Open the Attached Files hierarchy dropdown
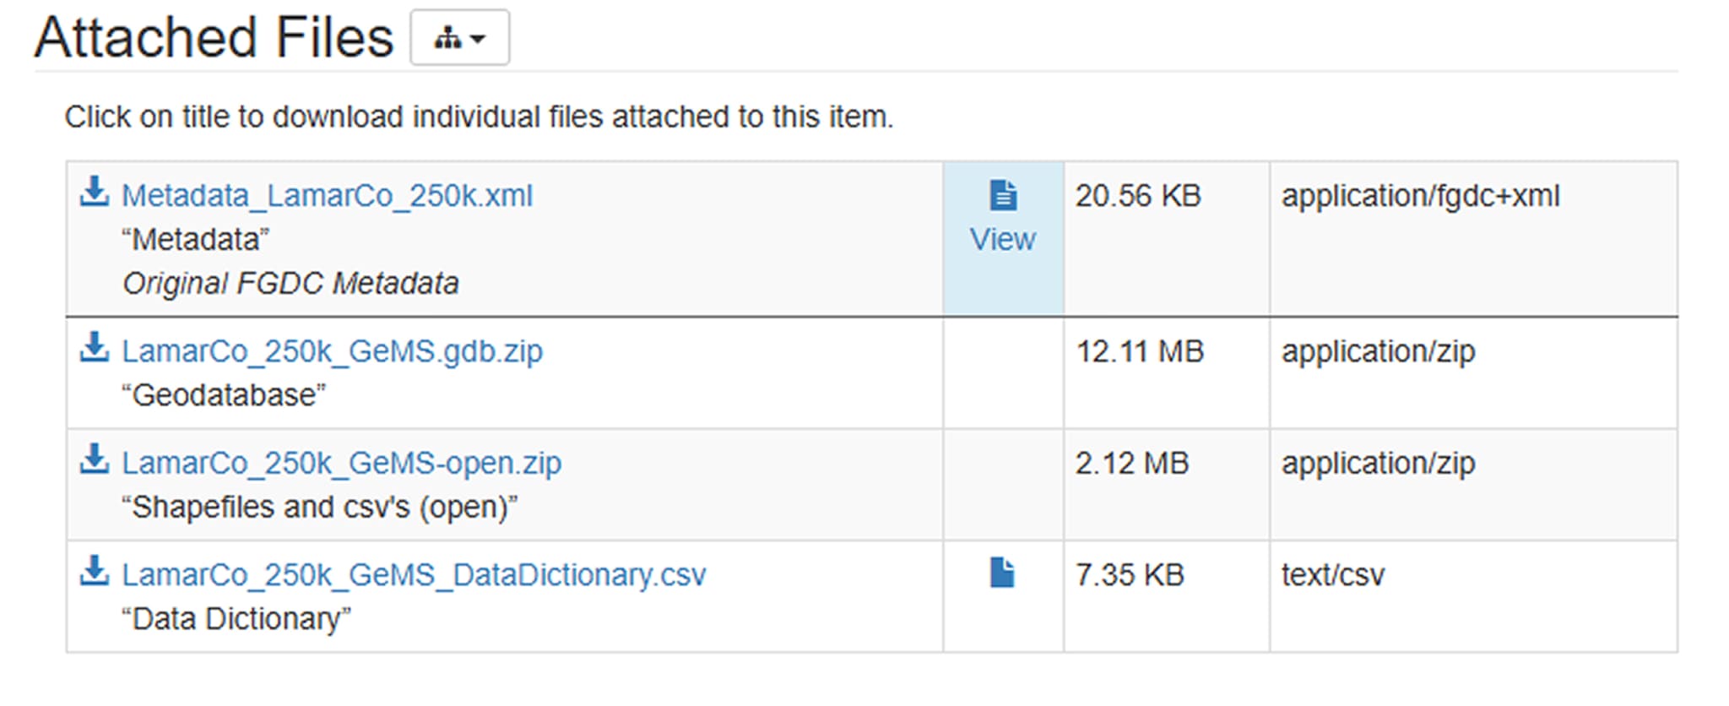 (459, 37)
